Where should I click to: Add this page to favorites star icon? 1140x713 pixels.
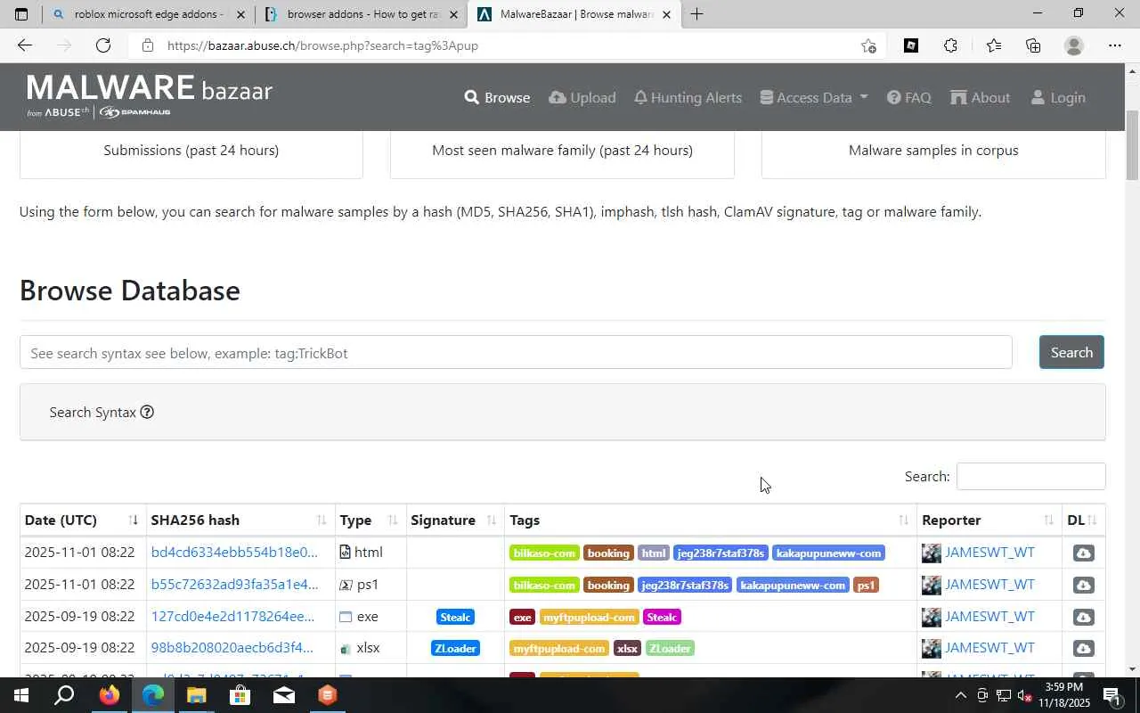[868, 45]
